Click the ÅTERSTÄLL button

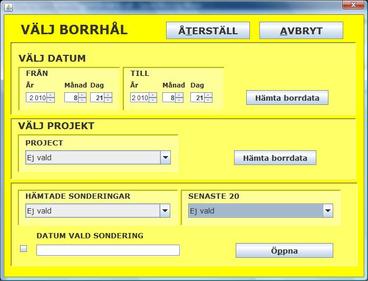[208, 31]
